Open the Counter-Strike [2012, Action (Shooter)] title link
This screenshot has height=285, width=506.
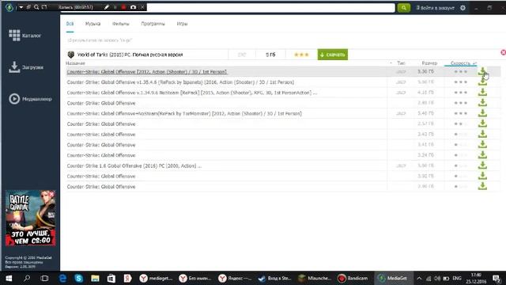pos(147,72)
